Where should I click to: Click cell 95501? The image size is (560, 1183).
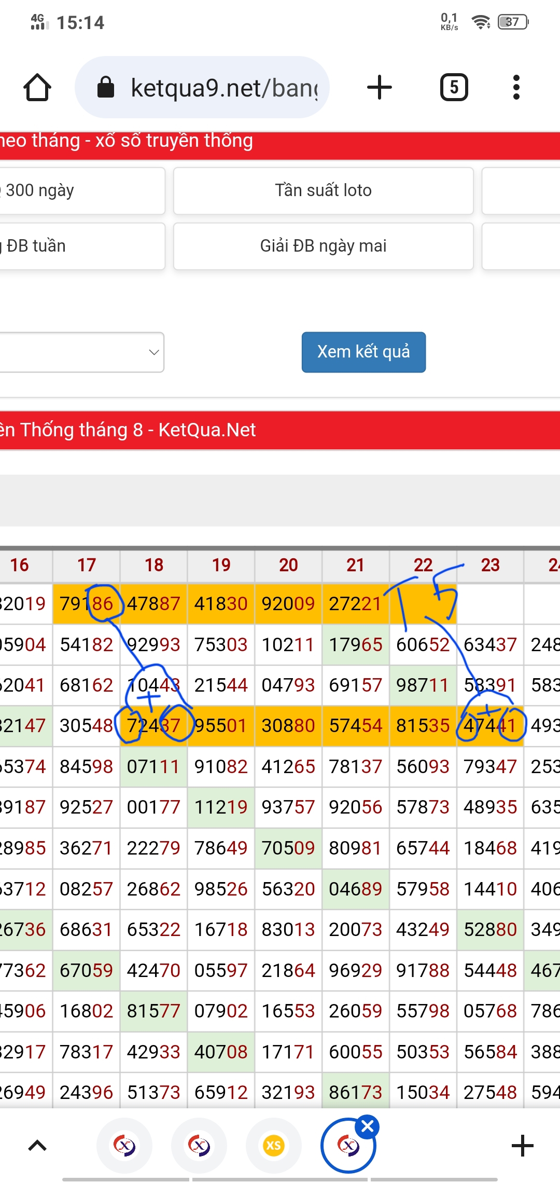click(x=221, y=726)
